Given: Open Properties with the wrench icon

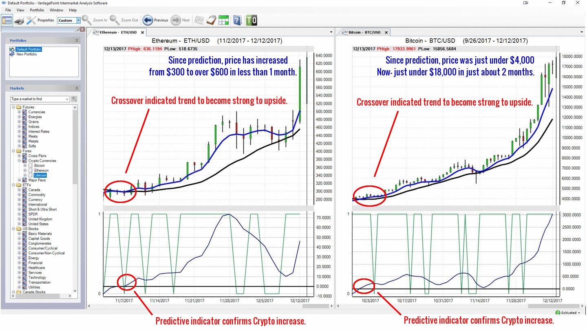Looking at the screenshot, I should [31, 20].
